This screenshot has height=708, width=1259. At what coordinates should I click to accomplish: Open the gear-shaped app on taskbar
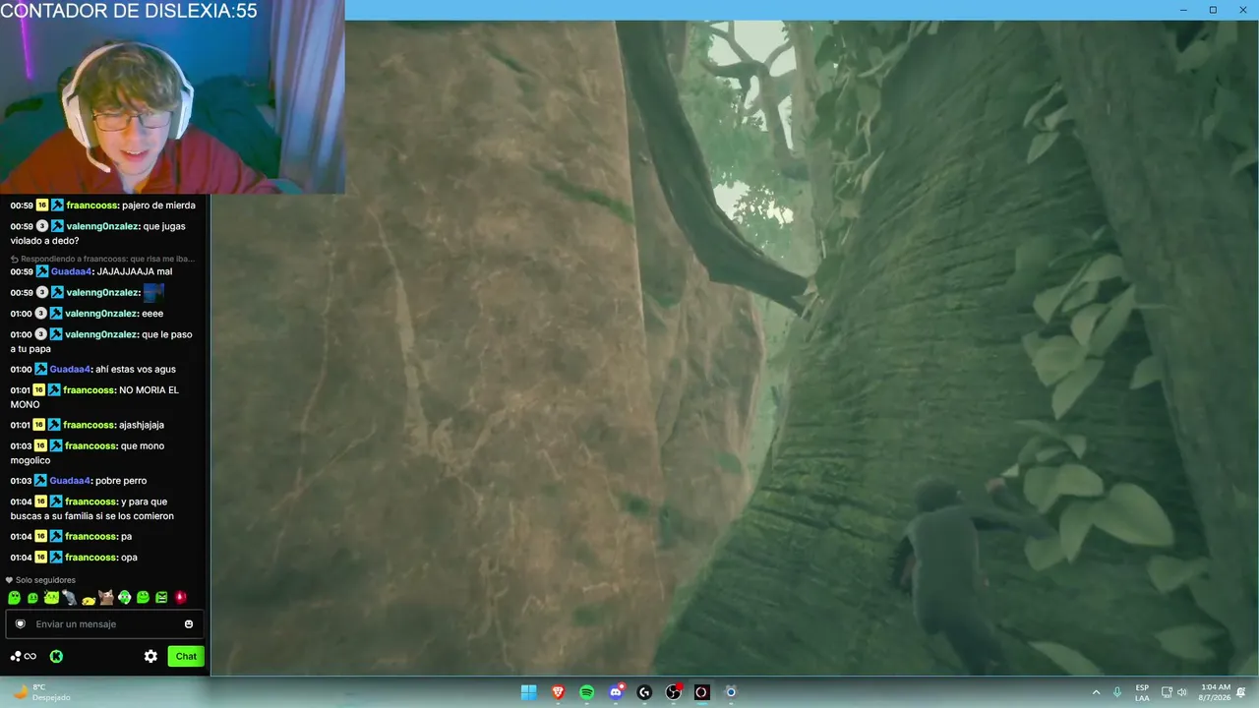click(x=731, y=692)
